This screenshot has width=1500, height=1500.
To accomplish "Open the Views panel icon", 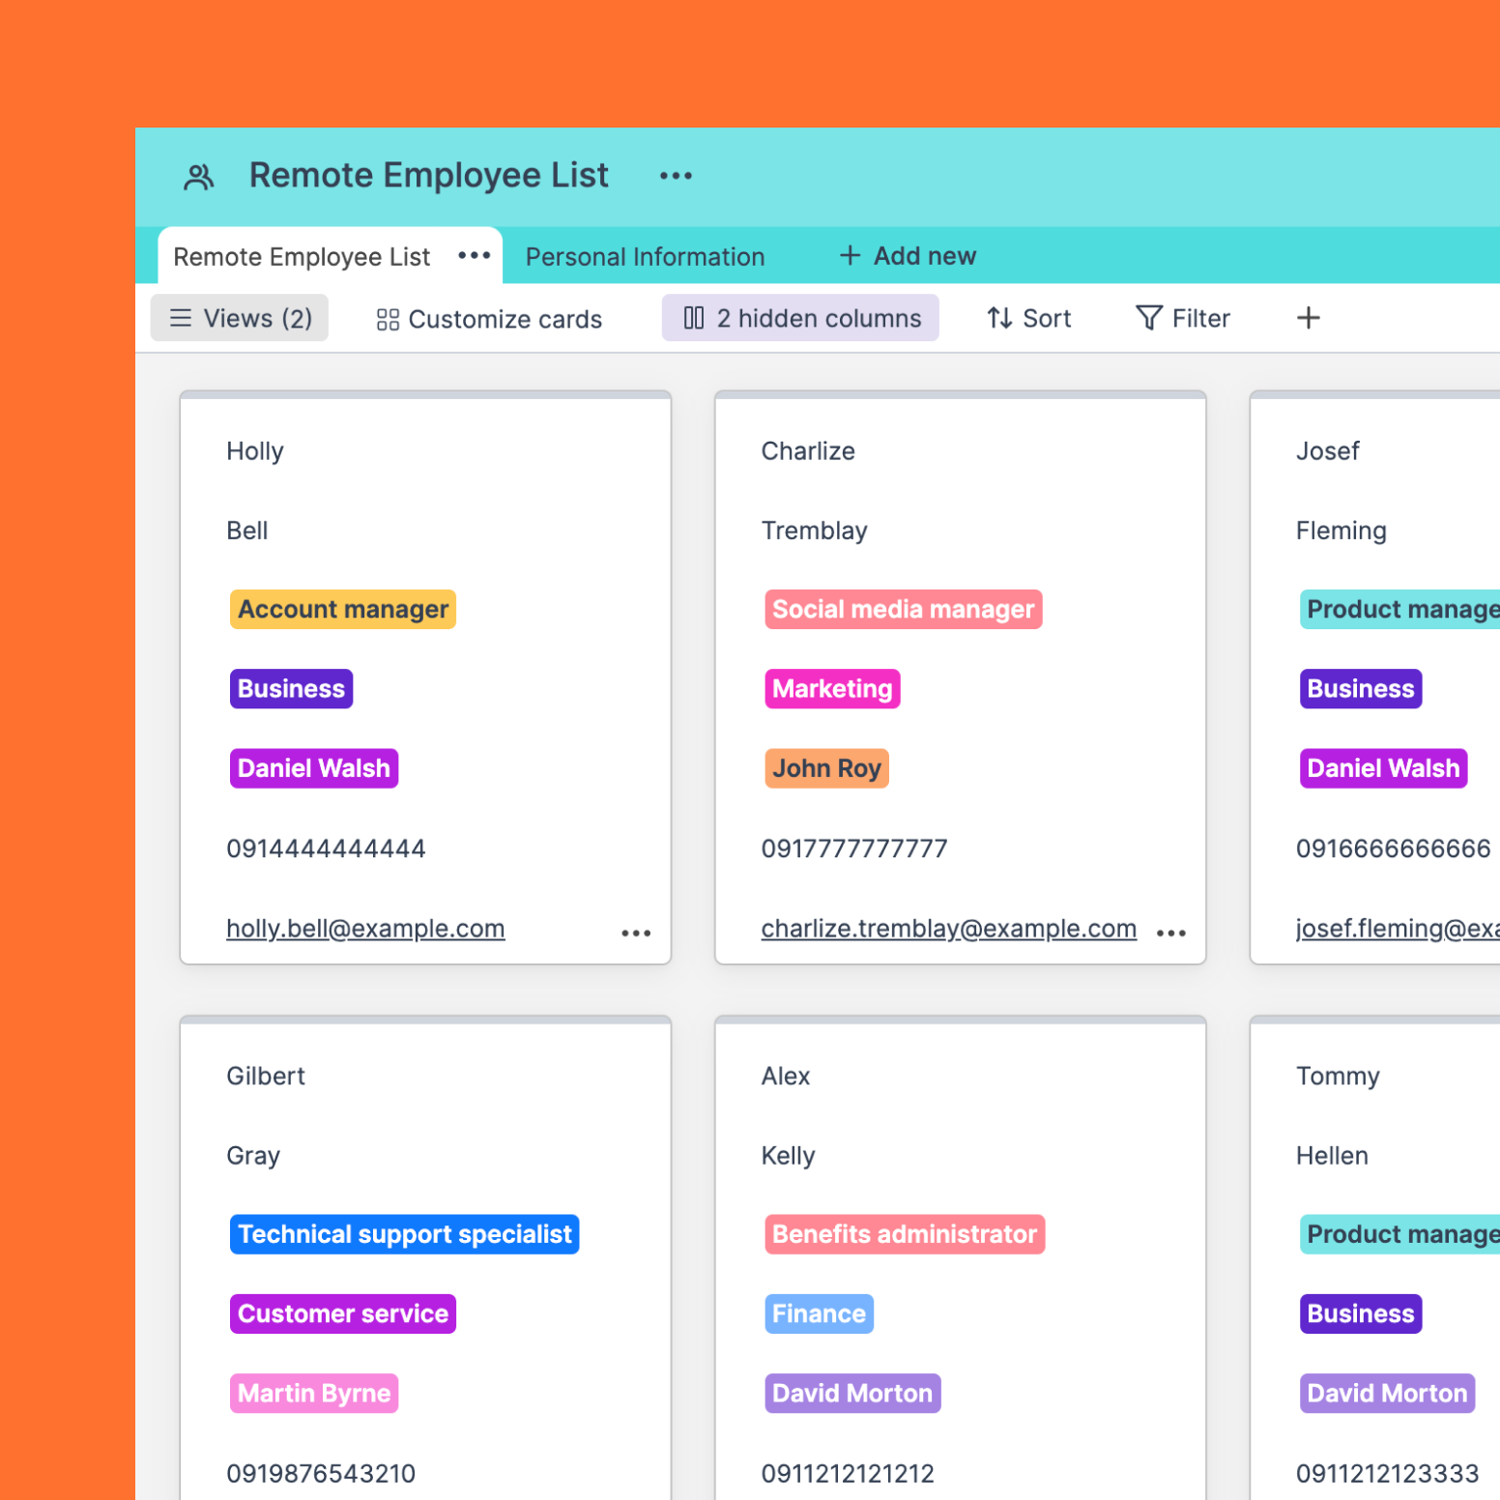I will (180, 317).
